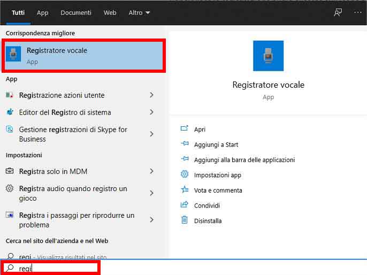Expand Registrazione azioni utente chevron

(x=152, y=95)
